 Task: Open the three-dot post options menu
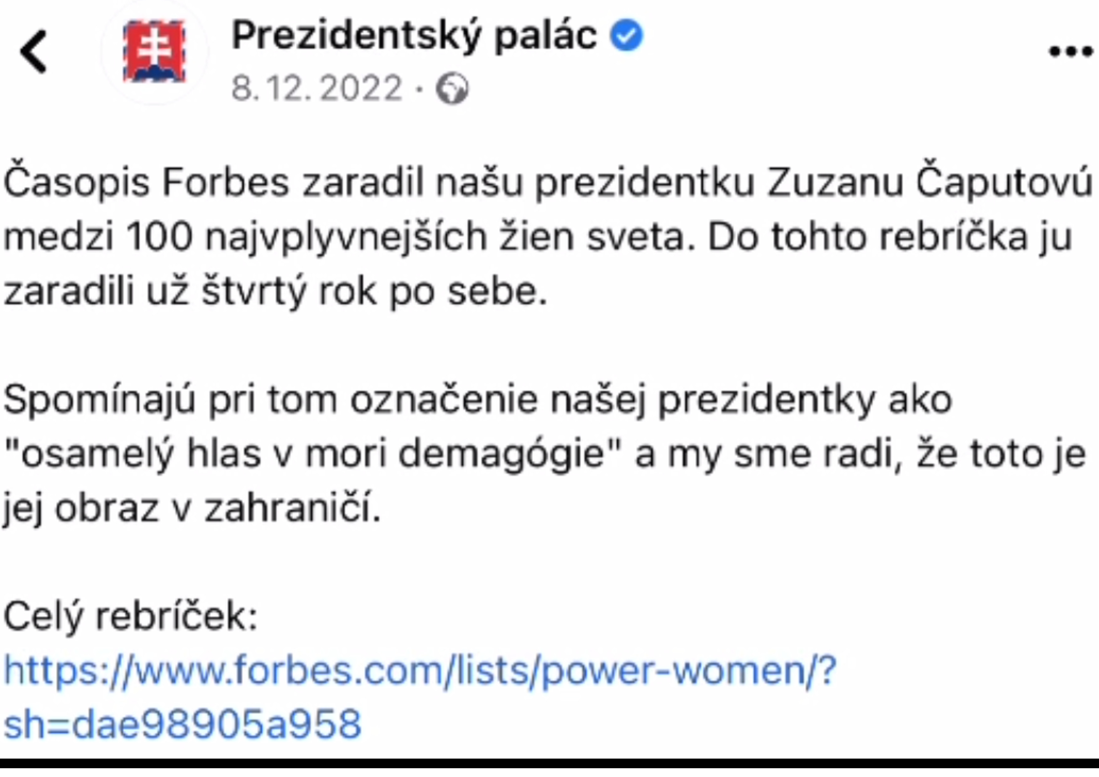click(1071, 51)
